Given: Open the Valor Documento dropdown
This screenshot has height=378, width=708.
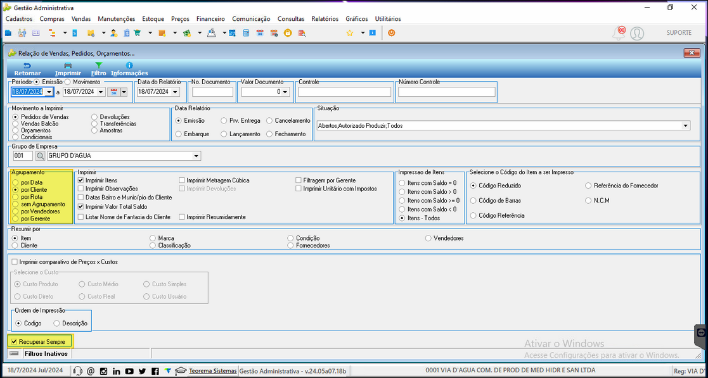Looking at the screenshot, I should tap(285, 92).
